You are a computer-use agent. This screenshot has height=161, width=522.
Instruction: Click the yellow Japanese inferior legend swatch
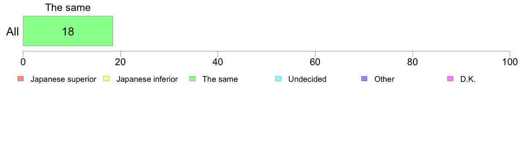tap(106, 79)
